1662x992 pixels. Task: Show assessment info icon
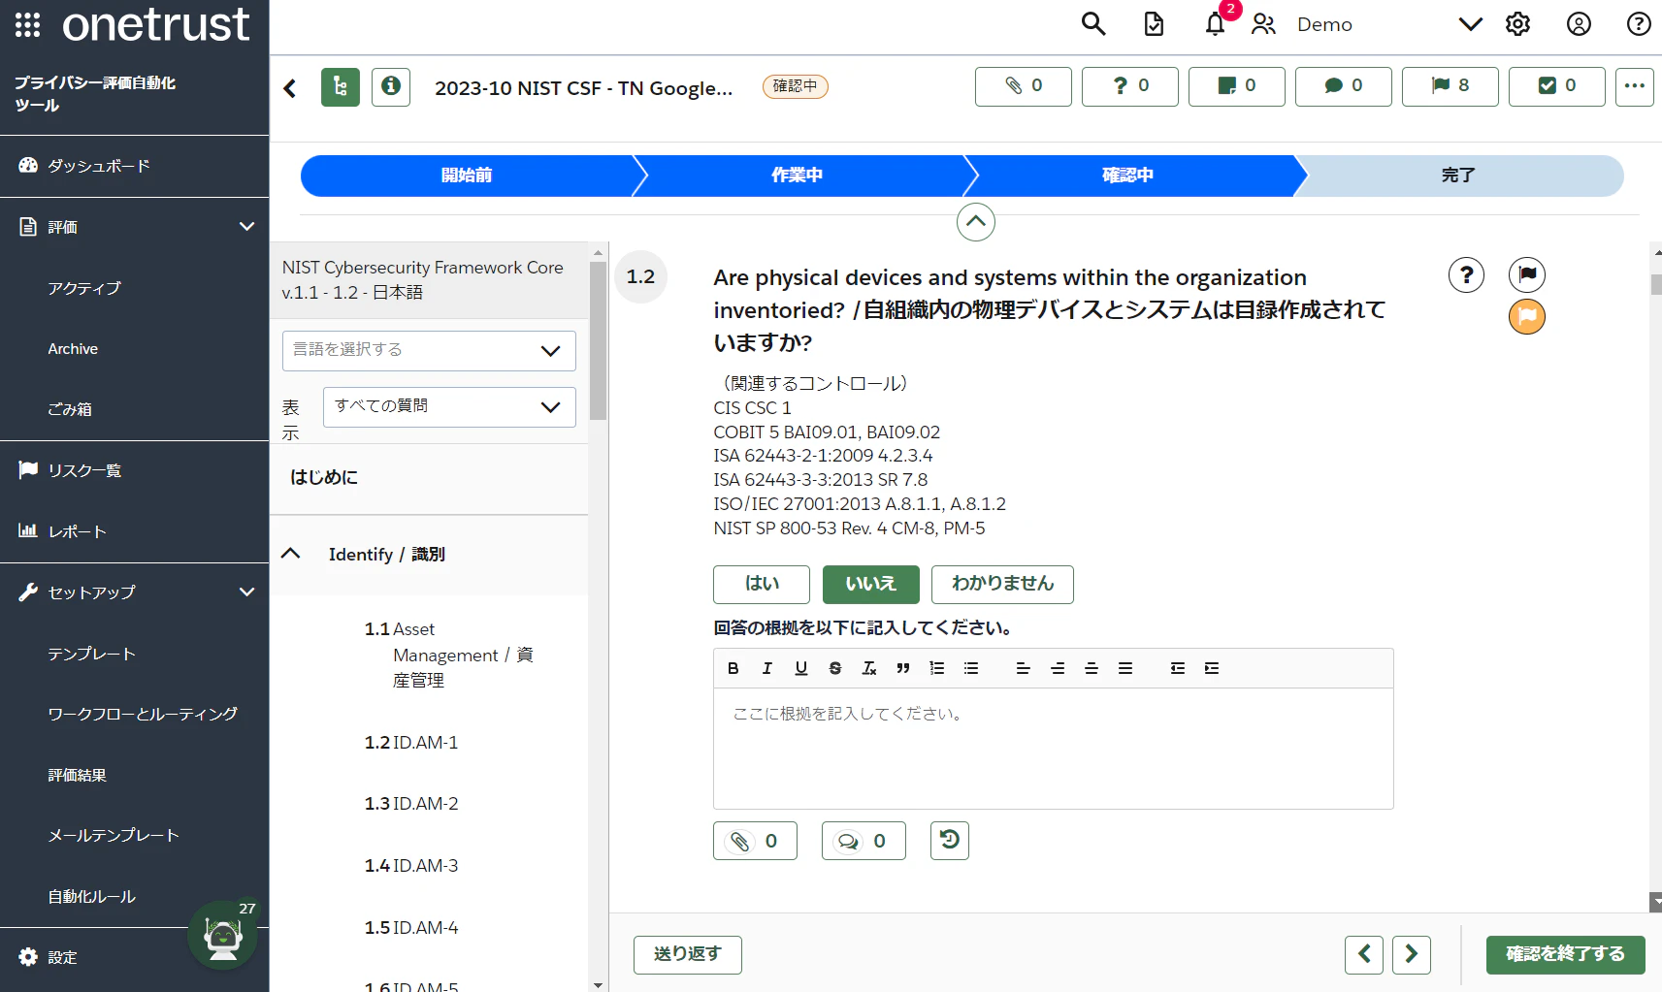tap(391, 87)
